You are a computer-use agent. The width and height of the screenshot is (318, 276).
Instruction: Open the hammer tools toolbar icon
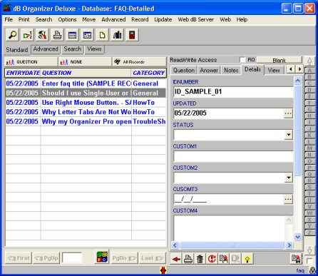click(42, 35)
